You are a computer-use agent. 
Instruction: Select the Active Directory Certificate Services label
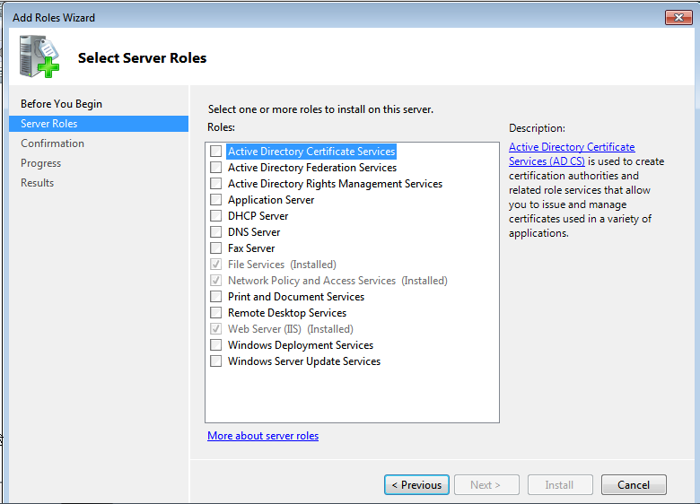[311, 152]
